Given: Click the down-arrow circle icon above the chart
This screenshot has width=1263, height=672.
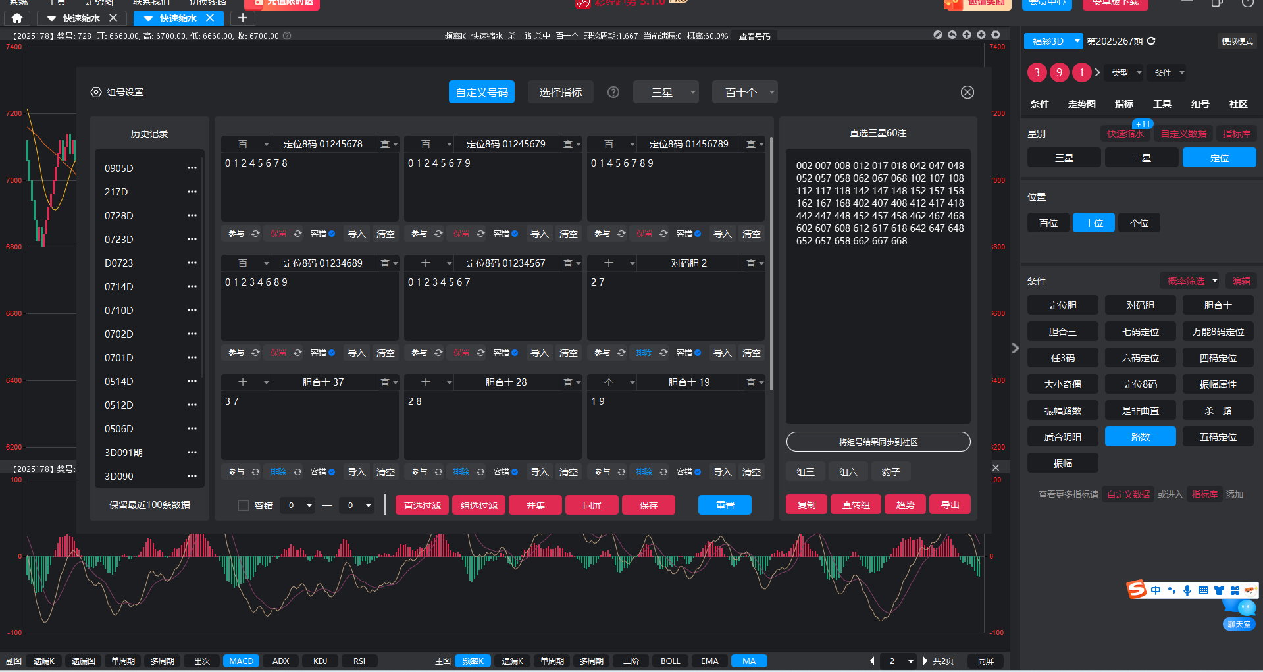Looking at the screenshot, I should coord(981,35).
